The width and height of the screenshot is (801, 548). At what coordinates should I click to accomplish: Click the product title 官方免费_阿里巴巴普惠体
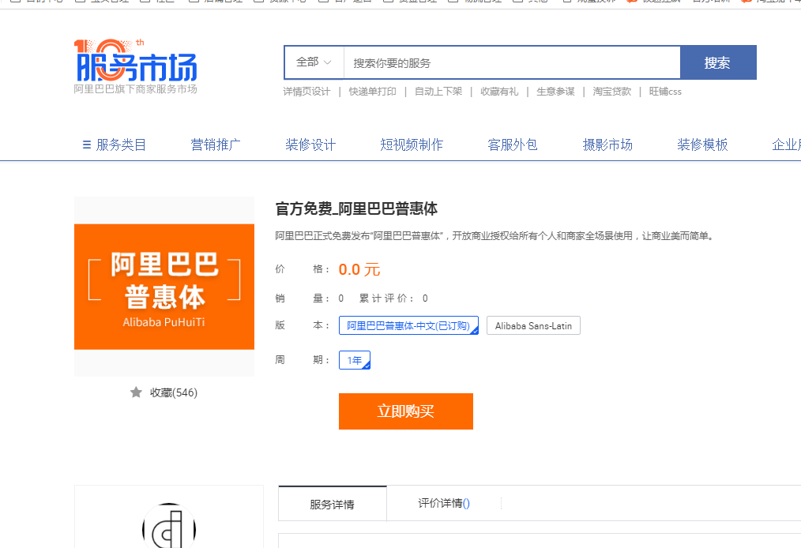pos(356,209)
